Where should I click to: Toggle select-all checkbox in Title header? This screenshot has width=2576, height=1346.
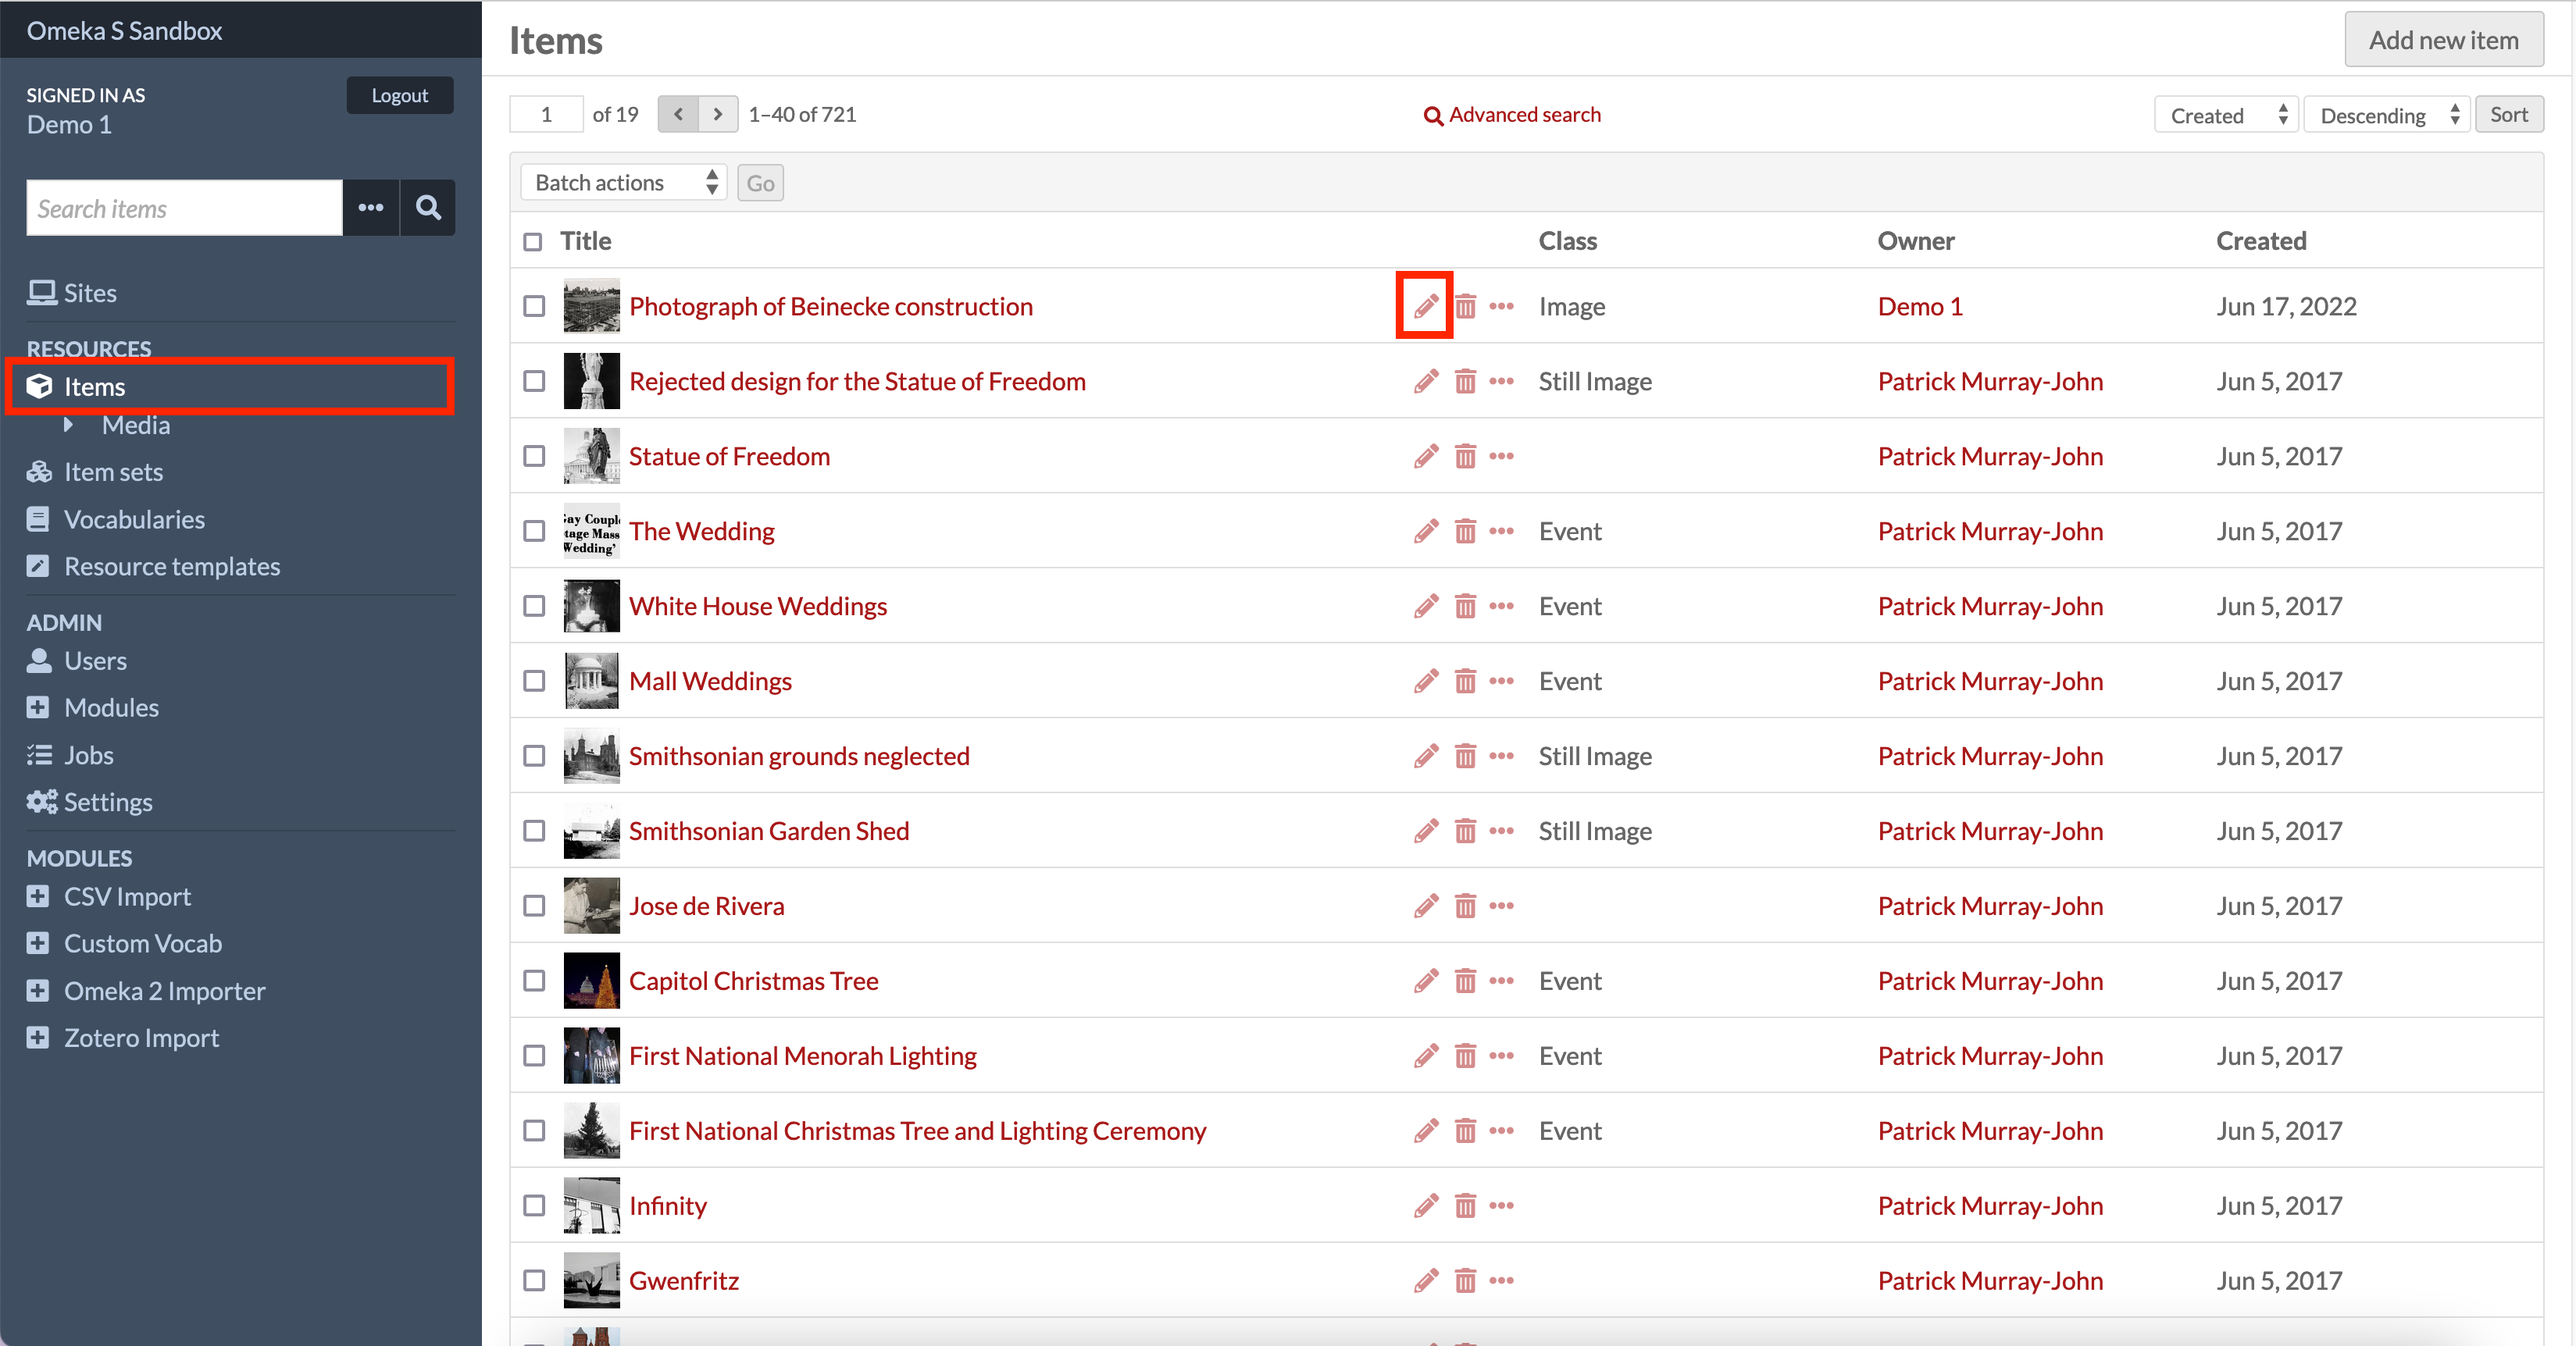[533, 242]
